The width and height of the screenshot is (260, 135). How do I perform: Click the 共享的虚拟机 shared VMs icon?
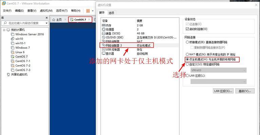pyautogui.click(x=8, y=75)
